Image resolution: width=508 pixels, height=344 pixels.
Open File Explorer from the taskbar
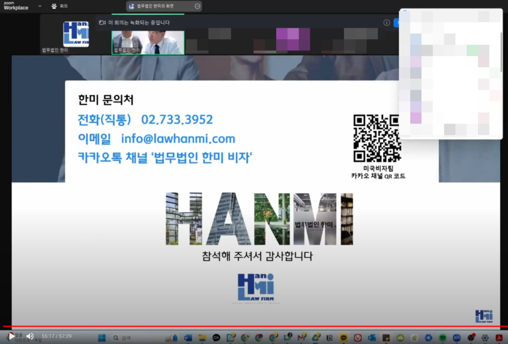click(x=202, y=338)
